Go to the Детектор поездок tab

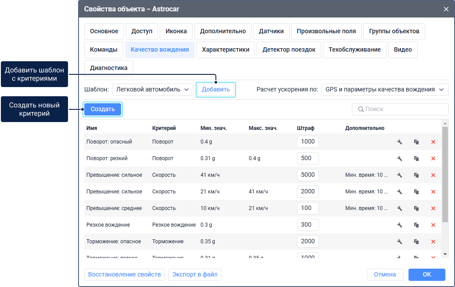[x=289, y=49]
